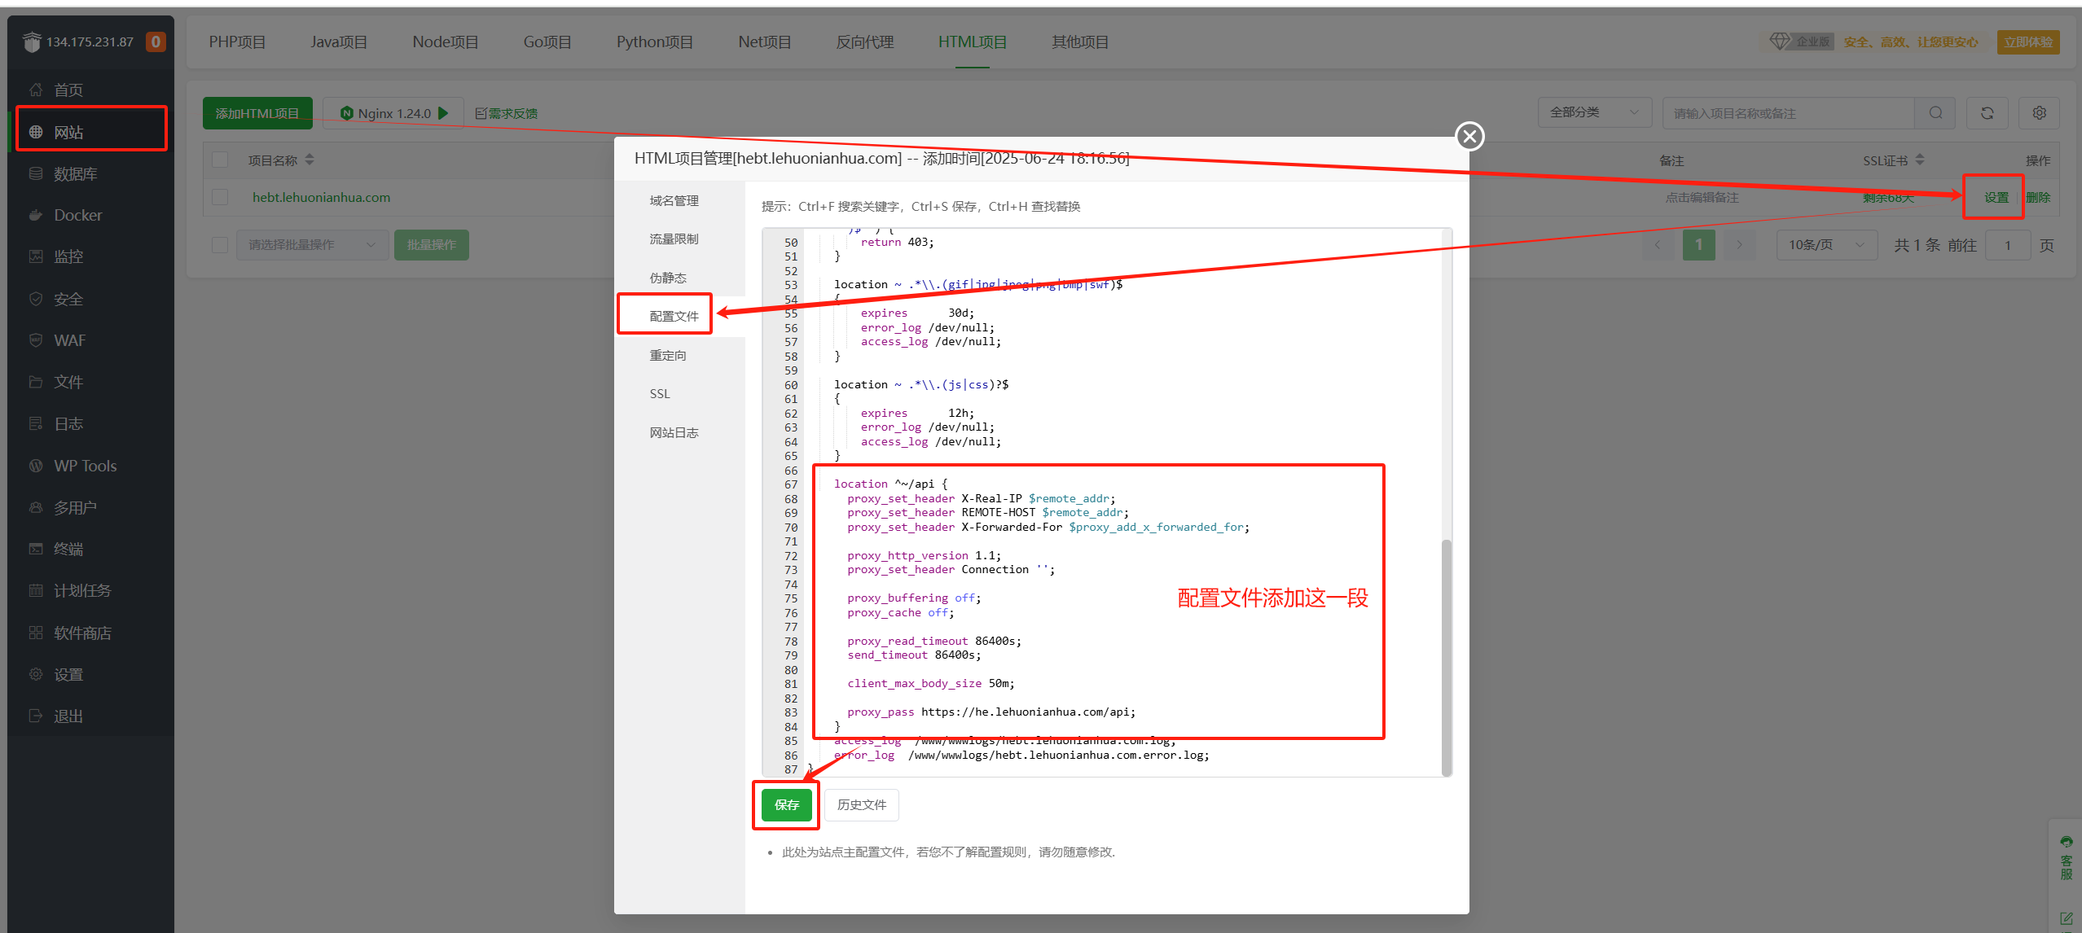The image size is (2082, 933).
Task: Check the hebt.lehuonianhua.com row checkbox
Action: coord(220,197)
